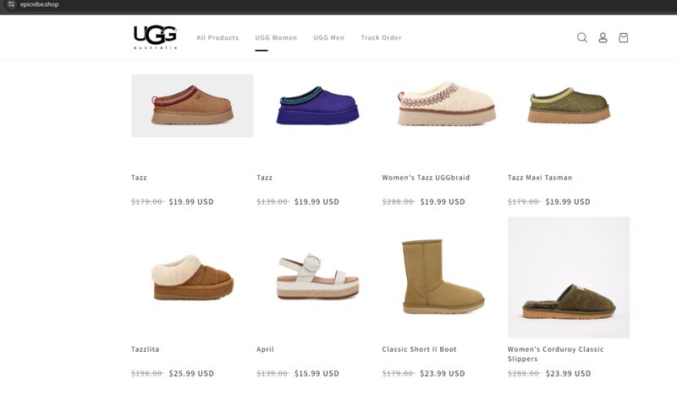677x401 pixels.
Task: Open the All Products menu item
Action: click(x=217, y=37)
